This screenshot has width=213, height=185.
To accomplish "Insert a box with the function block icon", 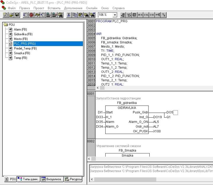I will (134, 15).
